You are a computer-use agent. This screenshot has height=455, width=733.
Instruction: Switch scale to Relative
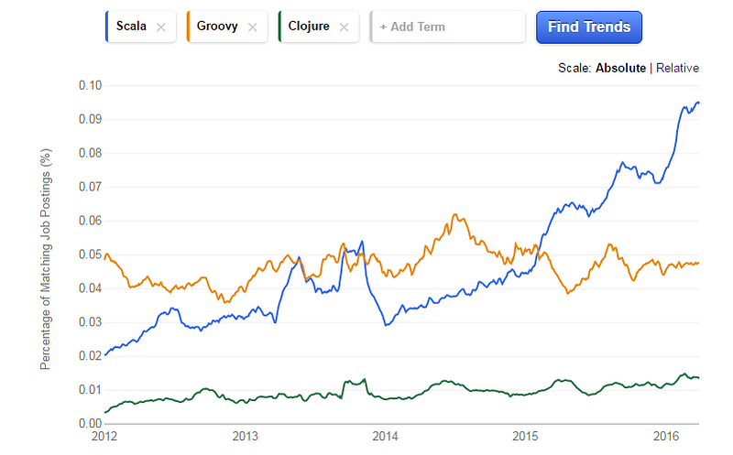pyautogui.click(x=677, y=68)
